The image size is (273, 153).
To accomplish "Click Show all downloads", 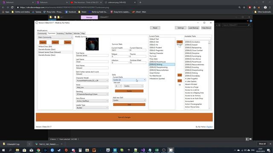I will click(x=262, y=144).
